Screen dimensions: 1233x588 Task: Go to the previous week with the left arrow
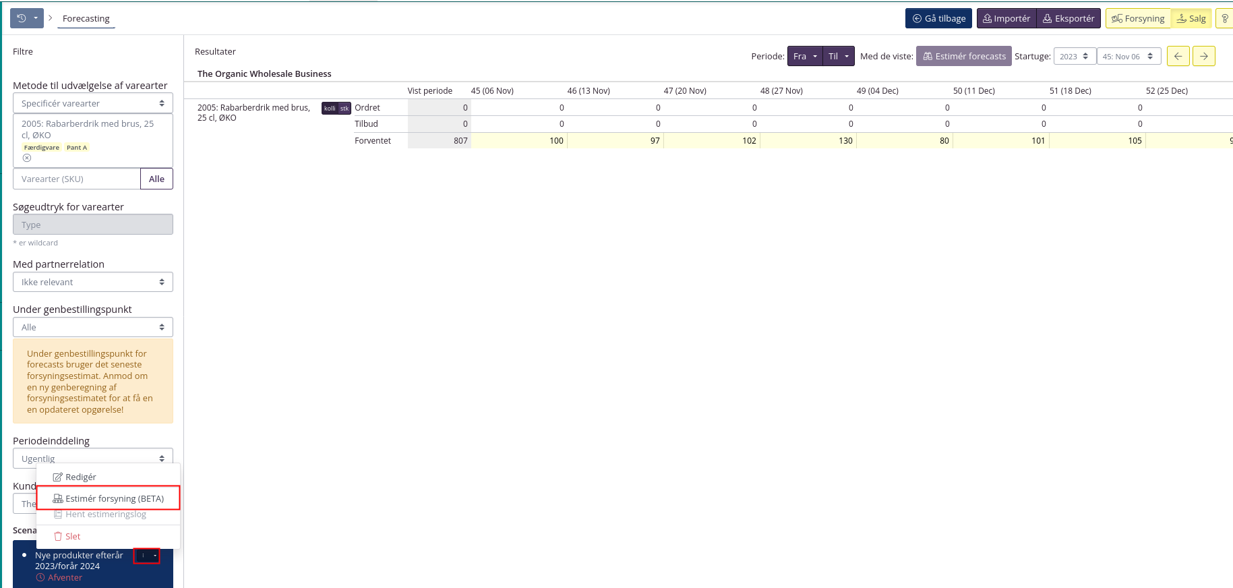pos(1178,56)
